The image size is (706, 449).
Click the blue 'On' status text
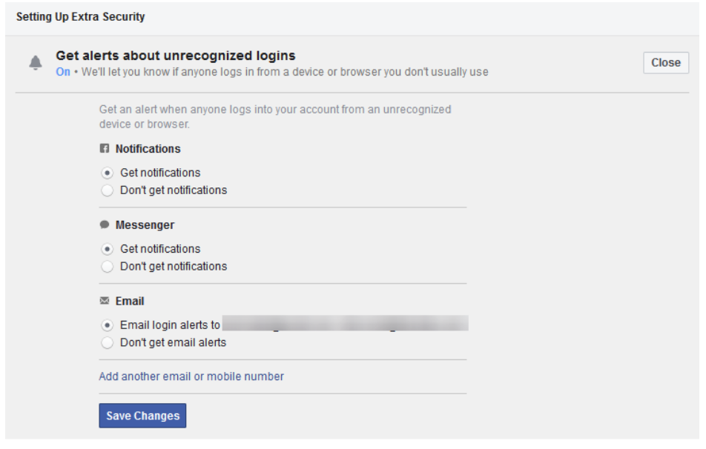[63, 72]
